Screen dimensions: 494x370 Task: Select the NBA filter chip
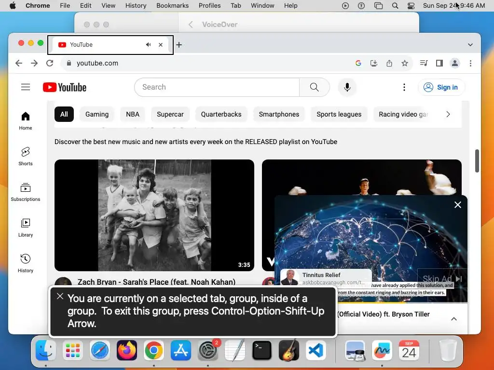(133, 114)
